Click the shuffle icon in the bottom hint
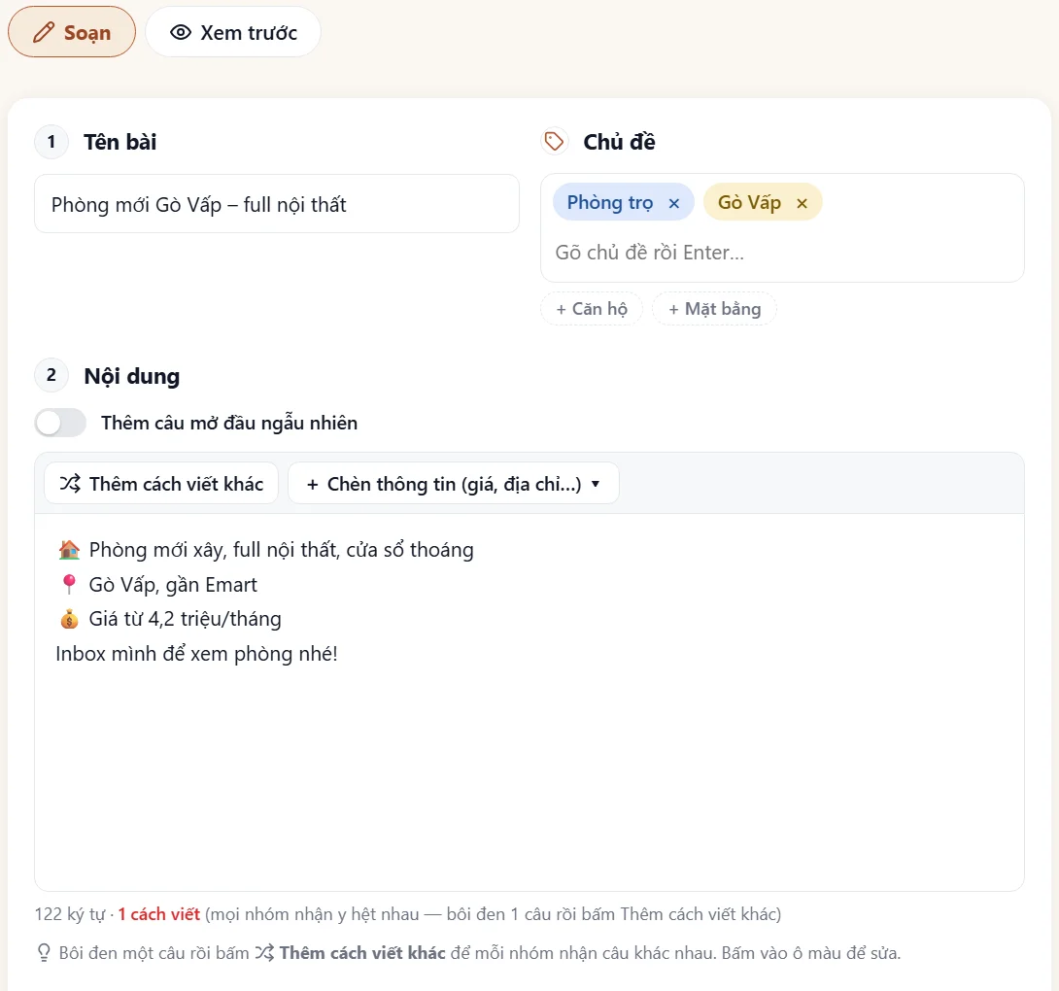Image resolution: width=1059 pixels, height=991 pixels. 264,952
